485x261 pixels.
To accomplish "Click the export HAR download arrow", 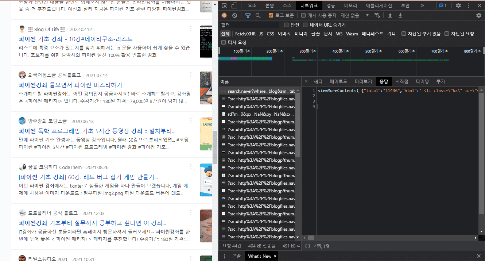I will click(400, 15).
